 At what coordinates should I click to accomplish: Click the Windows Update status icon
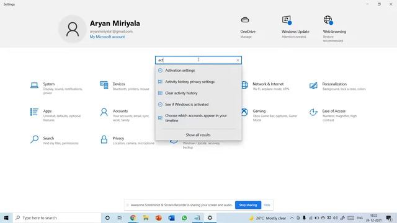pyautogui.click(x=287, y=20)
